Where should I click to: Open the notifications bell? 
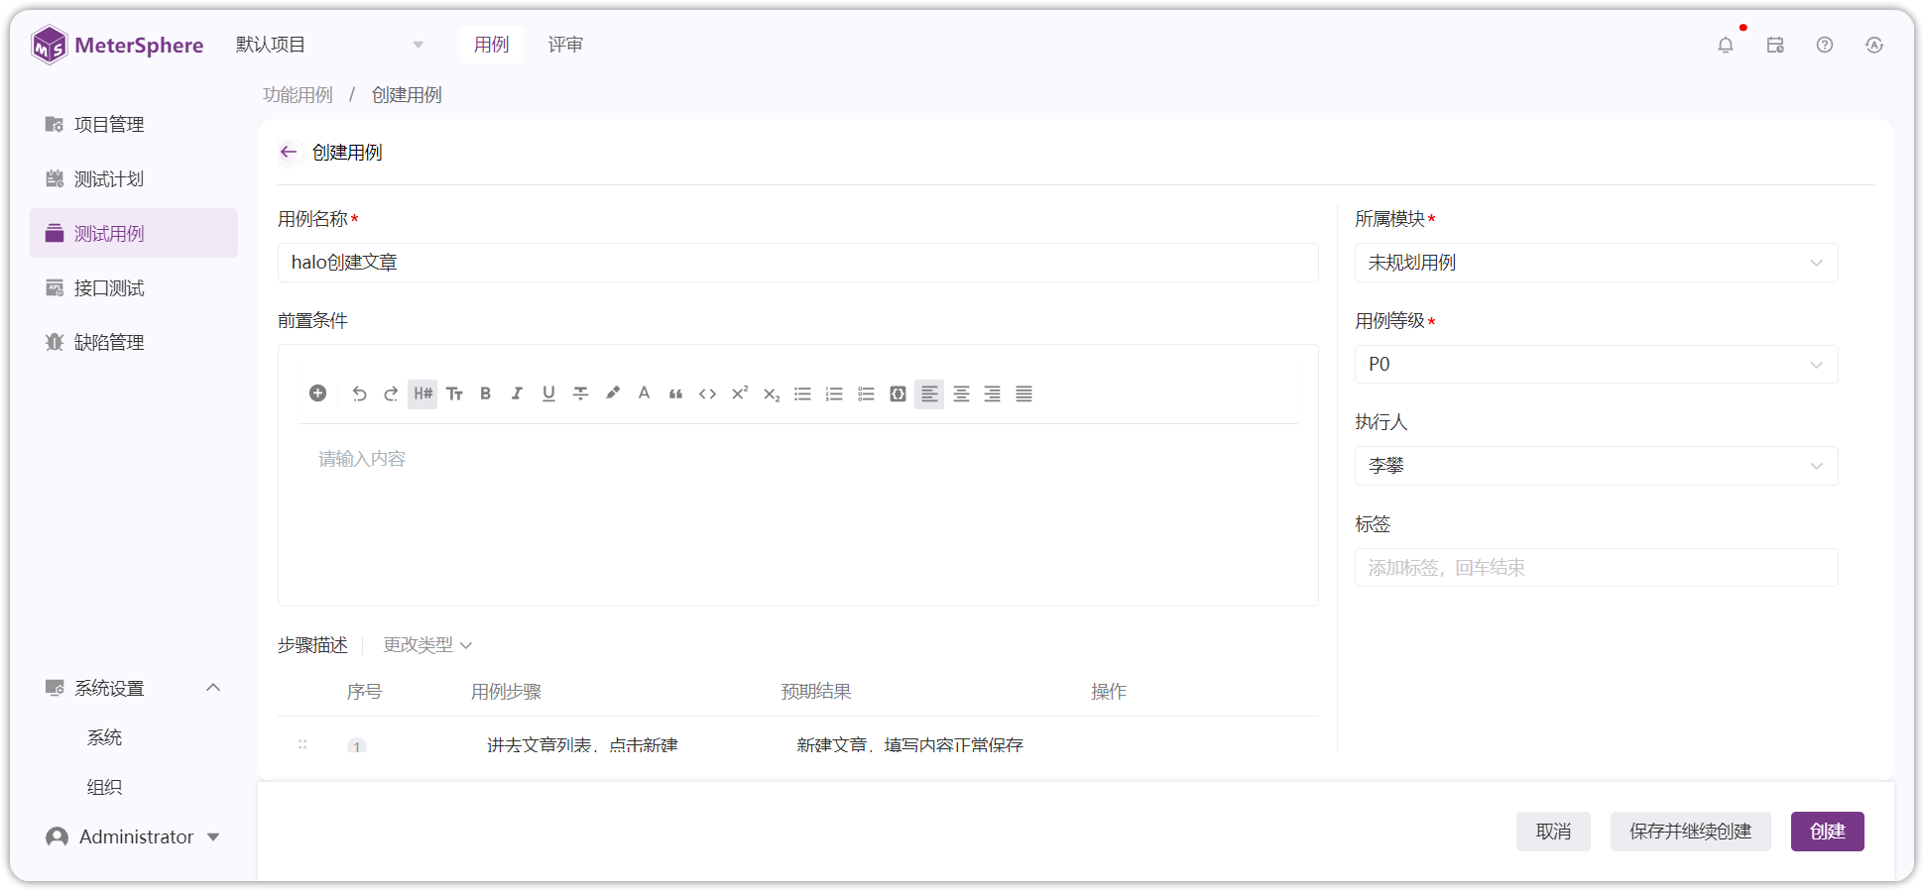[1726, 45]
